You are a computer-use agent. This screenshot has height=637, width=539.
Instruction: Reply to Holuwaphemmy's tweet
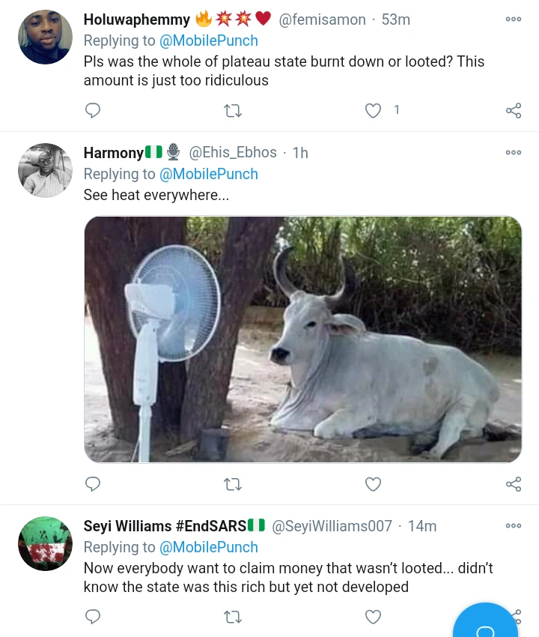[93, 111]
